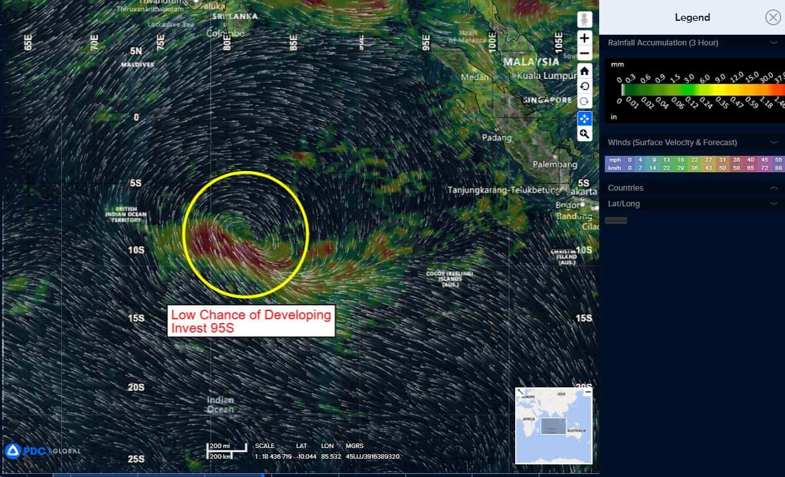785x477 pixels.
Task: Expand the Countries legend section
Action: pos(773,188)
